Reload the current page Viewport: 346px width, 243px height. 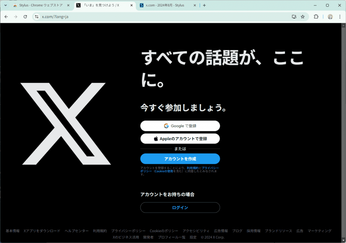[x=25, y=17]
